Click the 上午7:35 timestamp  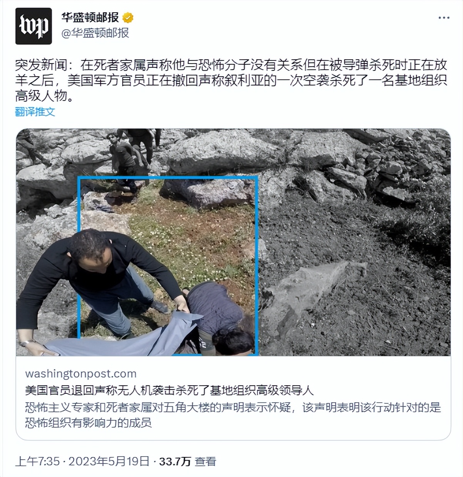[x=37, y=461]
